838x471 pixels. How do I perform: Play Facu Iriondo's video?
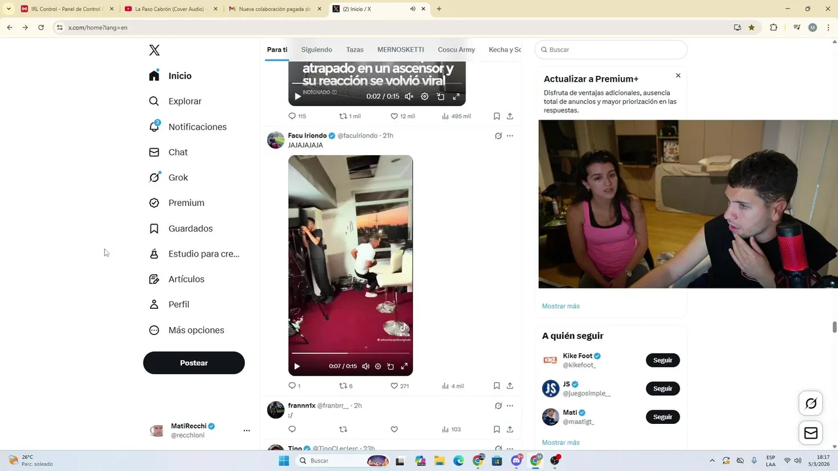point(297,366)
